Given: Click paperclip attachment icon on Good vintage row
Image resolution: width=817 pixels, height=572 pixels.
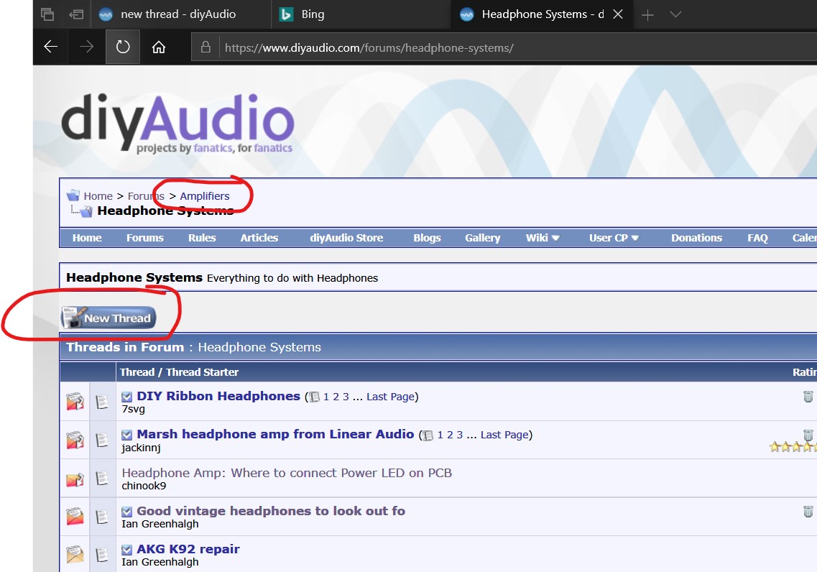Looking at the screenshot, I should click(808, 512).
